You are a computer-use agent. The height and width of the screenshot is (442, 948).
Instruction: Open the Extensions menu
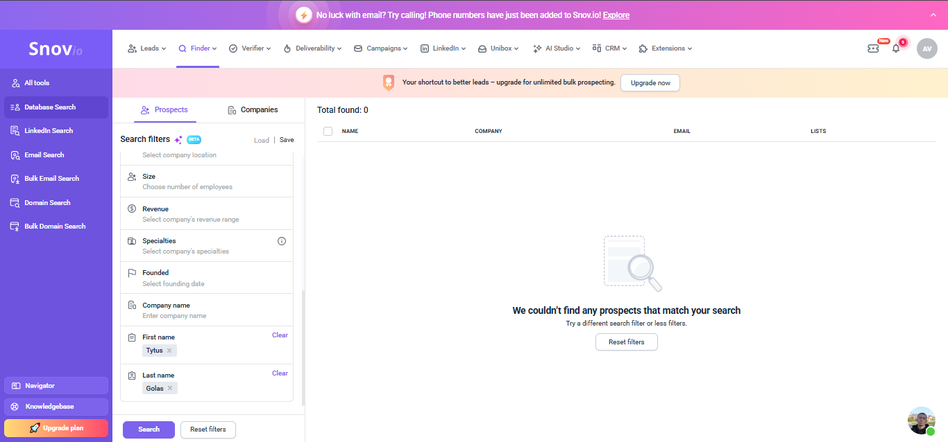point(666,48)
